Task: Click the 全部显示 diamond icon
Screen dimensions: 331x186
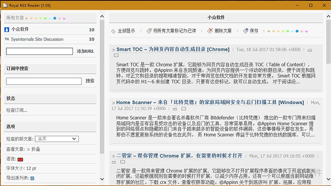Action: (x=113, y=31)
